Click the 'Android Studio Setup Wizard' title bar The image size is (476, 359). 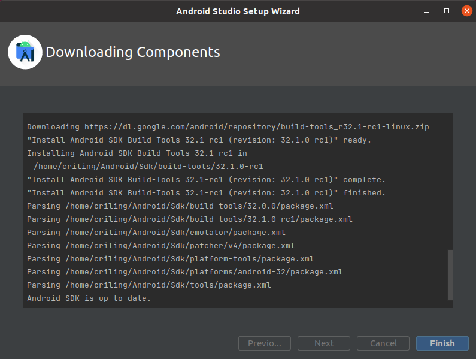[x=238, y=11]
